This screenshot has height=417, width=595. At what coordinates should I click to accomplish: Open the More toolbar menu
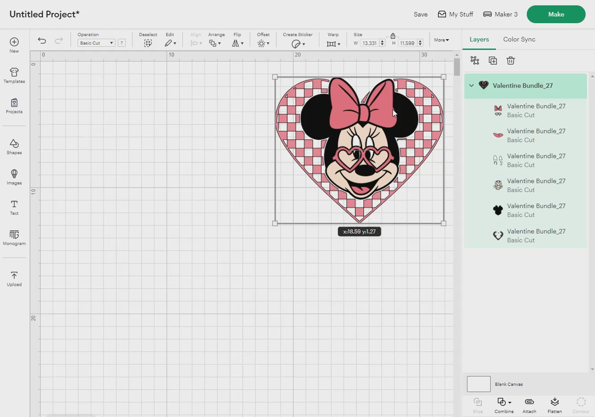point(442,40)
